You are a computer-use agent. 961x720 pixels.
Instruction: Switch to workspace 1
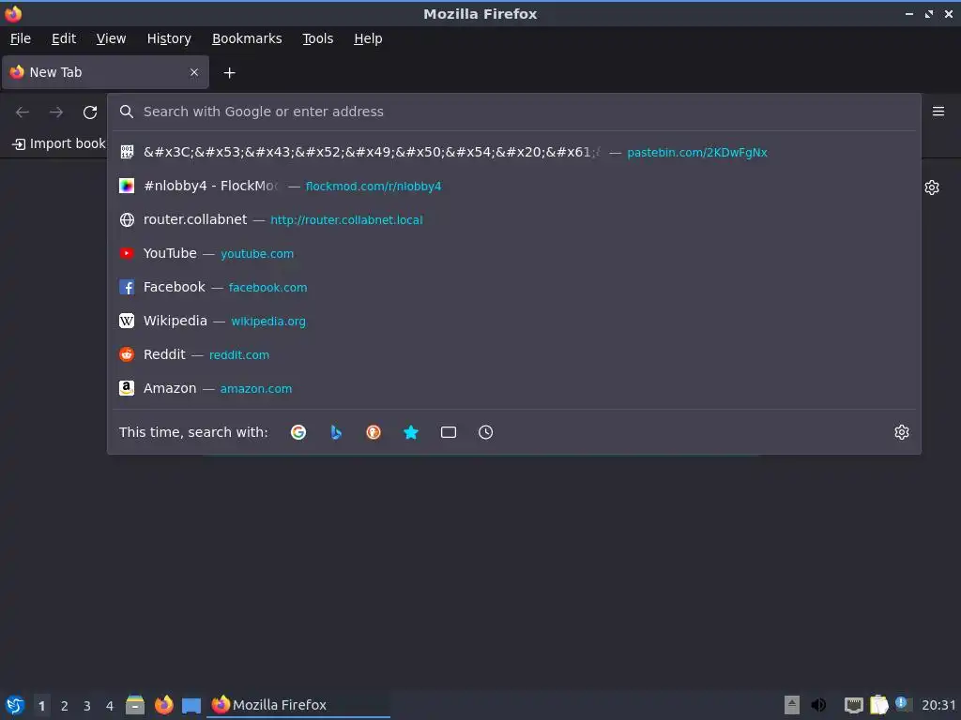[x=41, y=706]
